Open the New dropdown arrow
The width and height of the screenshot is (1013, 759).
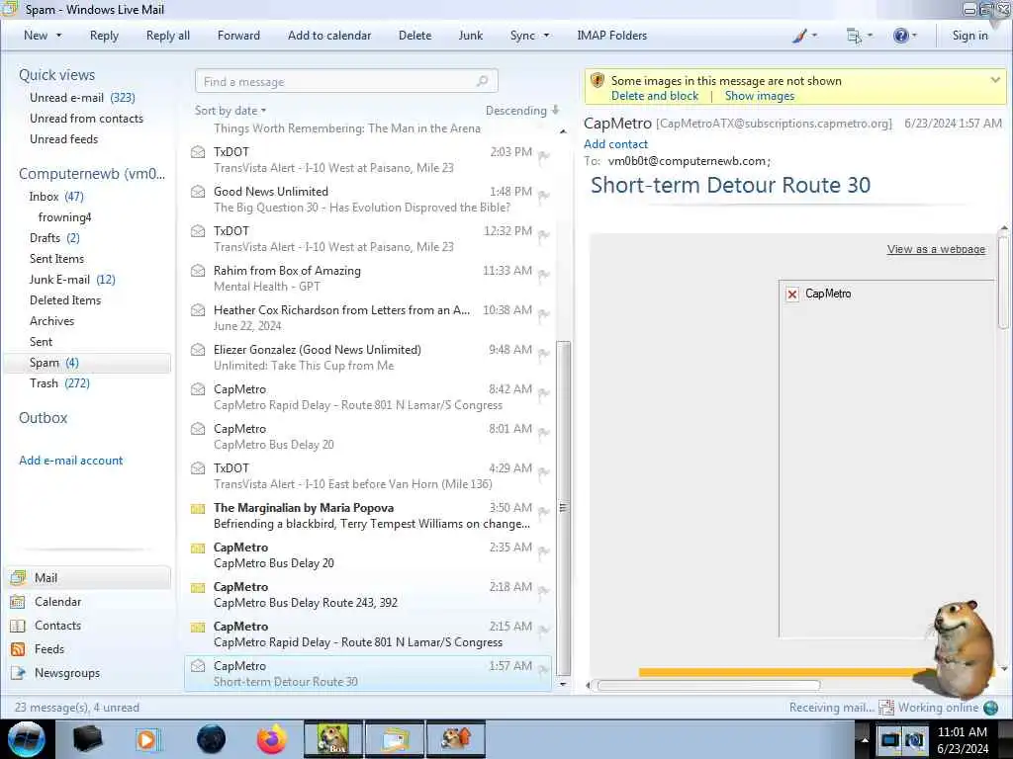[x=58, y=36]
